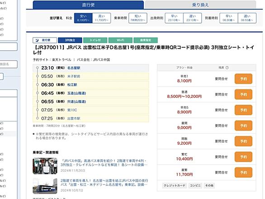Sort by shortest ride time 短い
The height and width of the screenshot is (199, 265).
(138, 18)
